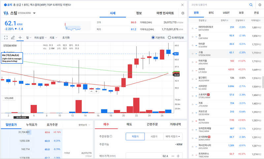Select 지정가 limit order button
Screen dimensions: 264x159
click(x=135, y=137)
